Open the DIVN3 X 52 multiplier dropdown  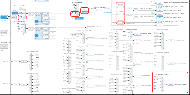point(38,13)
